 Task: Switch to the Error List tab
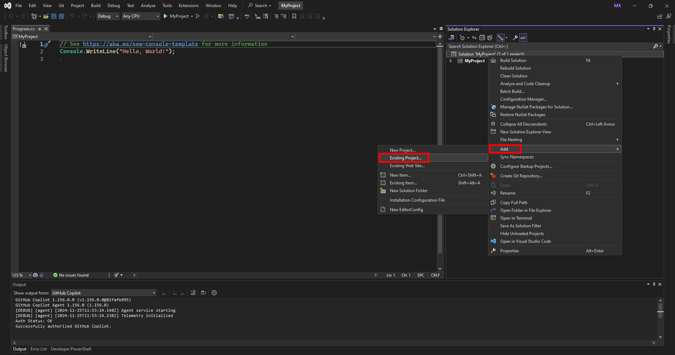[38, 349]
